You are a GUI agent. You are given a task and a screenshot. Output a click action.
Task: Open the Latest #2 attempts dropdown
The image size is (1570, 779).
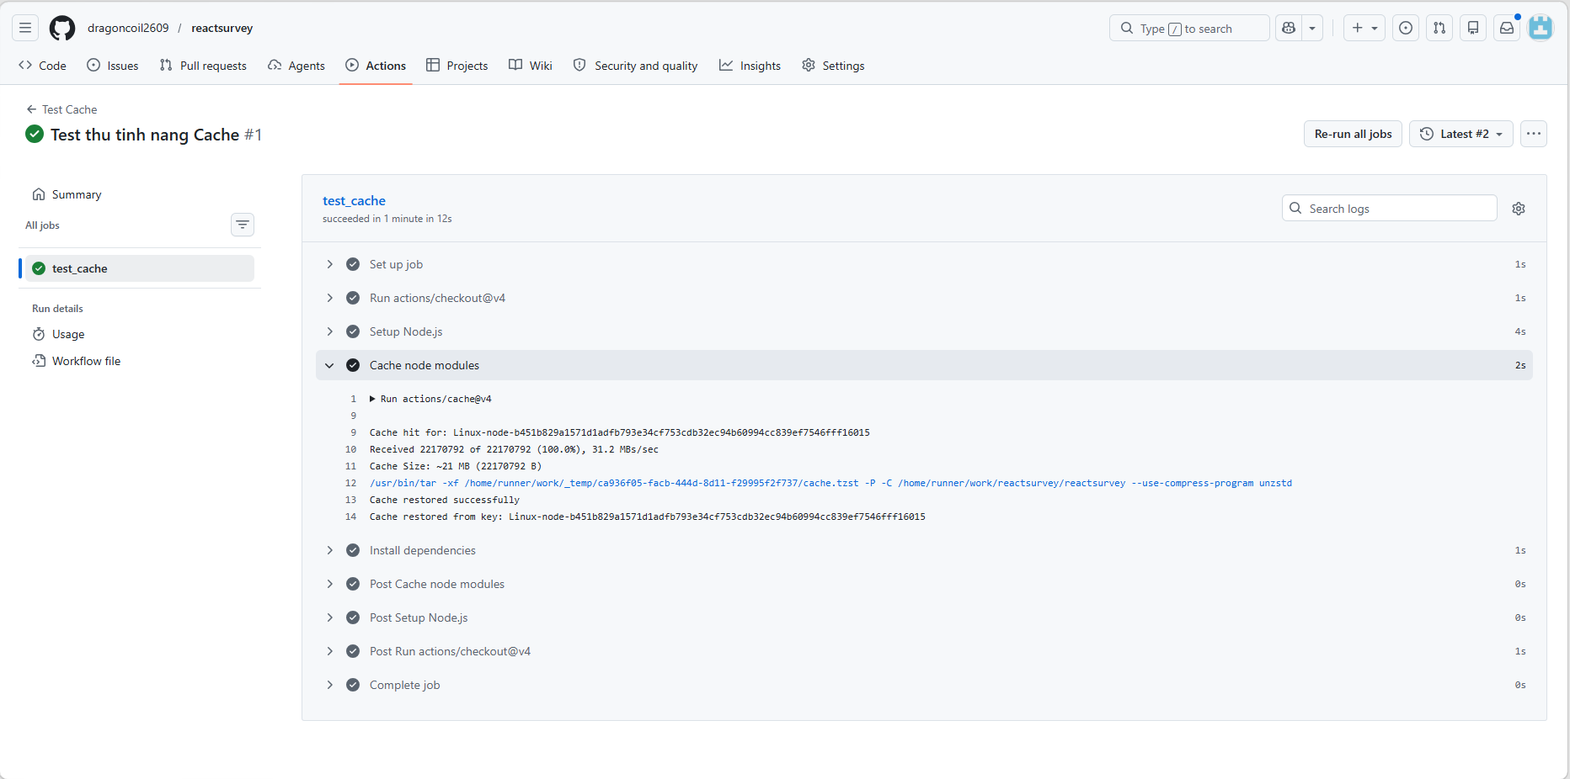tap(1461, 134)
